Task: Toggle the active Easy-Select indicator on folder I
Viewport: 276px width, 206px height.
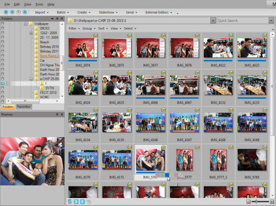Action: [x=3, y=83]
